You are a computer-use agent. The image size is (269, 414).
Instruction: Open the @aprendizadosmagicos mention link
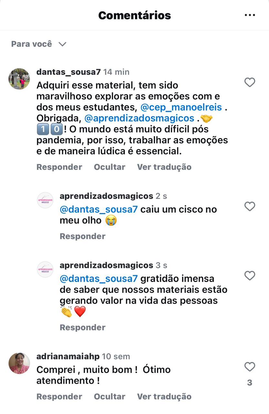tap(139, 118)
